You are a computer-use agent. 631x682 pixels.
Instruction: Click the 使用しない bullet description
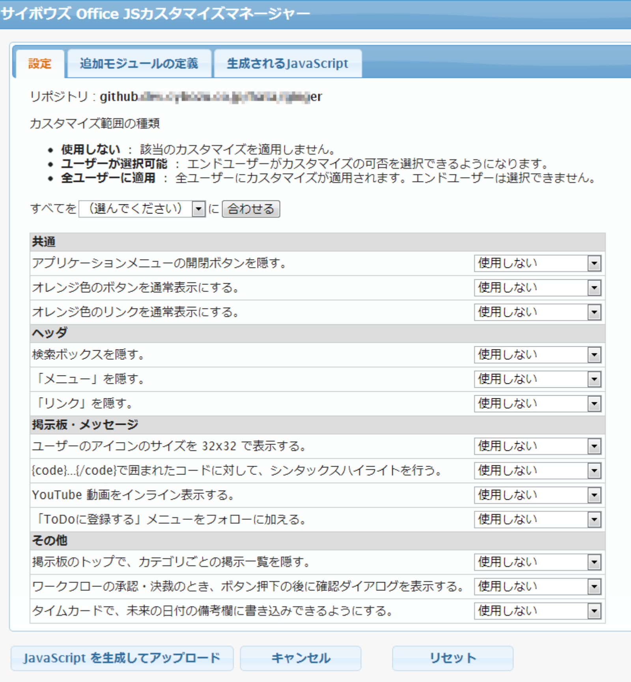click(x=198, y=149)
